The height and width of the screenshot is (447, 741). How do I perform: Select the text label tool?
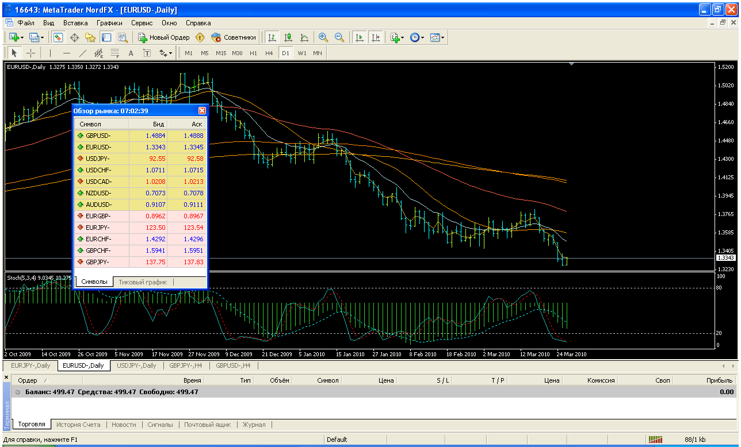tap(147, 53)
